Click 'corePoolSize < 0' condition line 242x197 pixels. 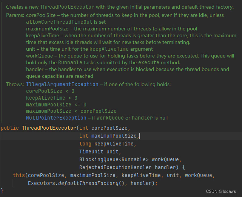[50, 91]
